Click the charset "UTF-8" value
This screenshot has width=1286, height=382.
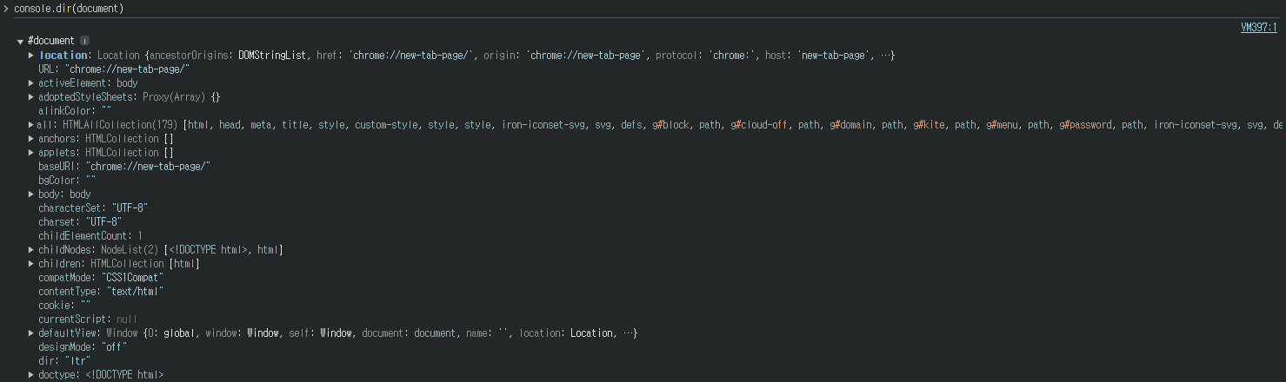point(103,222)
